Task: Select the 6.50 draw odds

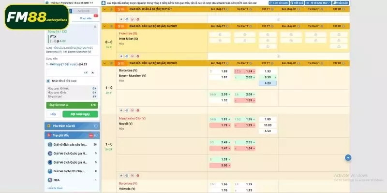Action: pyautogui.click(x=268, y=131)
